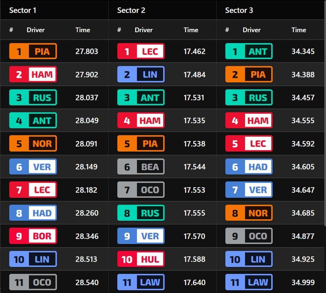Select the LAW badge ranked 11 in Sector 2
326x293 pixels.
click(141, 282)
